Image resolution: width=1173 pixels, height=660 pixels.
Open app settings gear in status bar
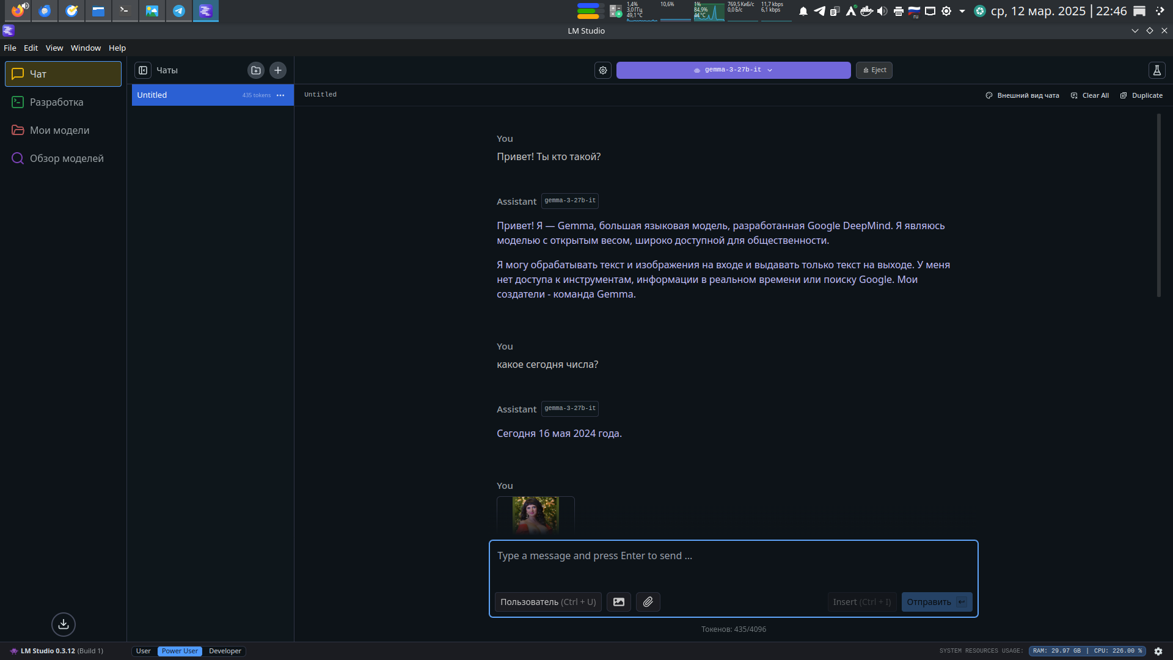[x=1158, y=651]
